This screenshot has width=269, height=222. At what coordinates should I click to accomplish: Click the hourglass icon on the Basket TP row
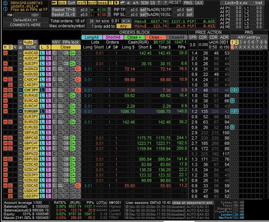[109, 10]
